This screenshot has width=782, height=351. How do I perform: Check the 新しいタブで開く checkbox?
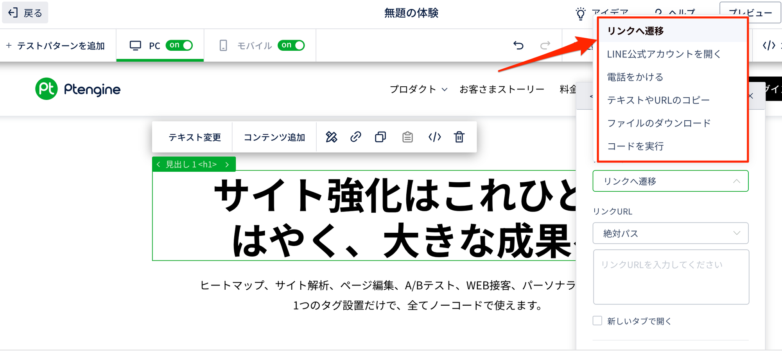pyautogui.click(x=597, y=321)
